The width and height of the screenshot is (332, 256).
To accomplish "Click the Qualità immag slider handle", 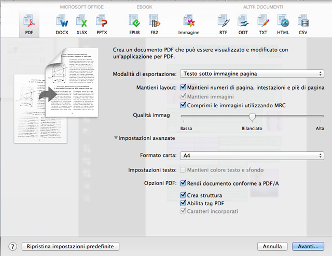I will (x=252, y=118).
